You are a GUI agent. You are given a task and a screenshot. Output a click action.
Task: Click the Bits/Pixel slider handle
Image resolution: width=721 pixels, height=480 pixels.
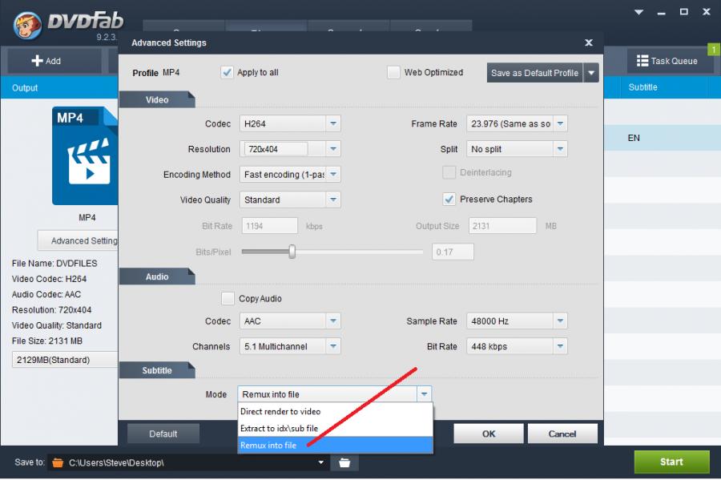(x=292, y=252)
